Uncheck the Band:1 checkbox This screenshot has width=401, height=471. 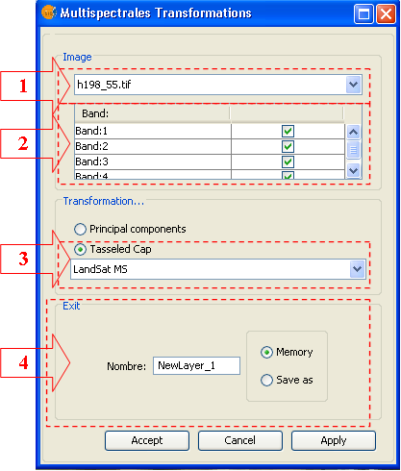tap(288, 131)
